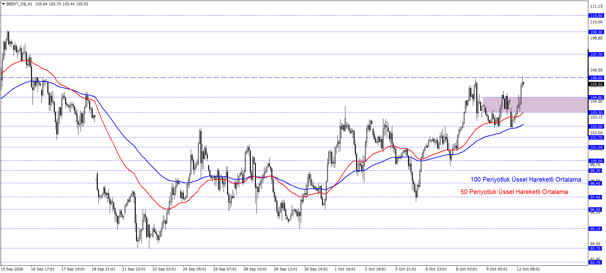Screen dimensions: 606x273
Task: Click the 23 Sep 03:01 time label
Action: click(x=164, y=269)
